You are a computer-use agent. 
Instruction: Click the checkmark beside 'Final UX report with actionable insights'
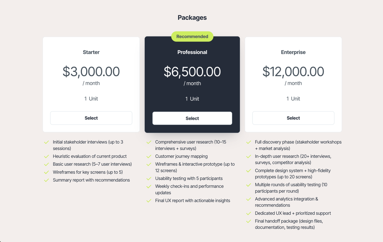point(149,200)
